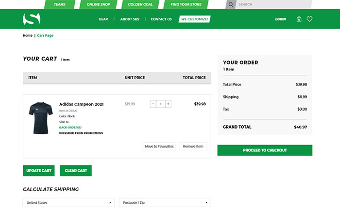Image resolution: width=340 pixels, height=211 pixels.
Task: Open Contact Us menu item
Action: 161,19
